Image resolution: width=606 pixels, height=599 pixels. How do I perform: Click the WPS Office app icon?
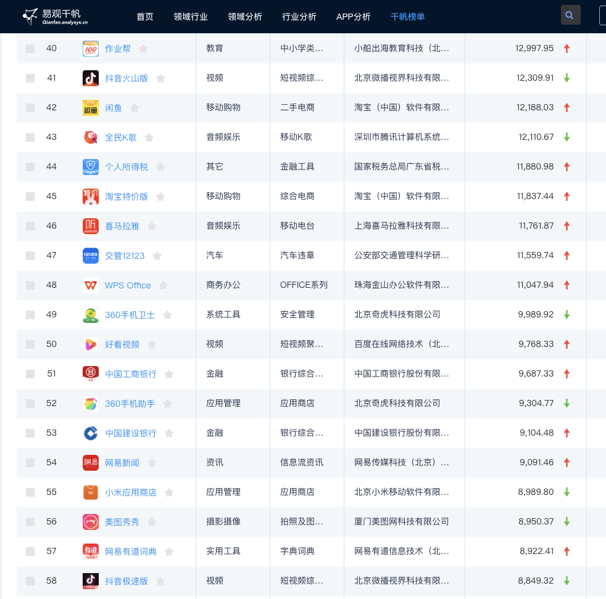[91, 285]
